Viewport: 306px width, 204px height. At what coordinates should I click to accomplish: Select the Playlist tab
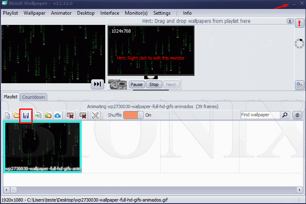click(11, 97)
